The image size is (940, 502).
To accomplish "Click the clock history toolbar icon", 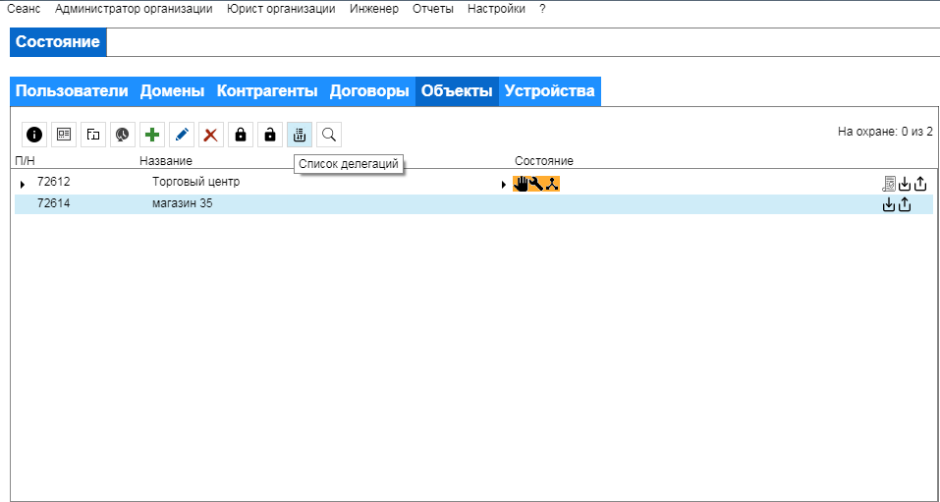I will [x=123, y=135].
